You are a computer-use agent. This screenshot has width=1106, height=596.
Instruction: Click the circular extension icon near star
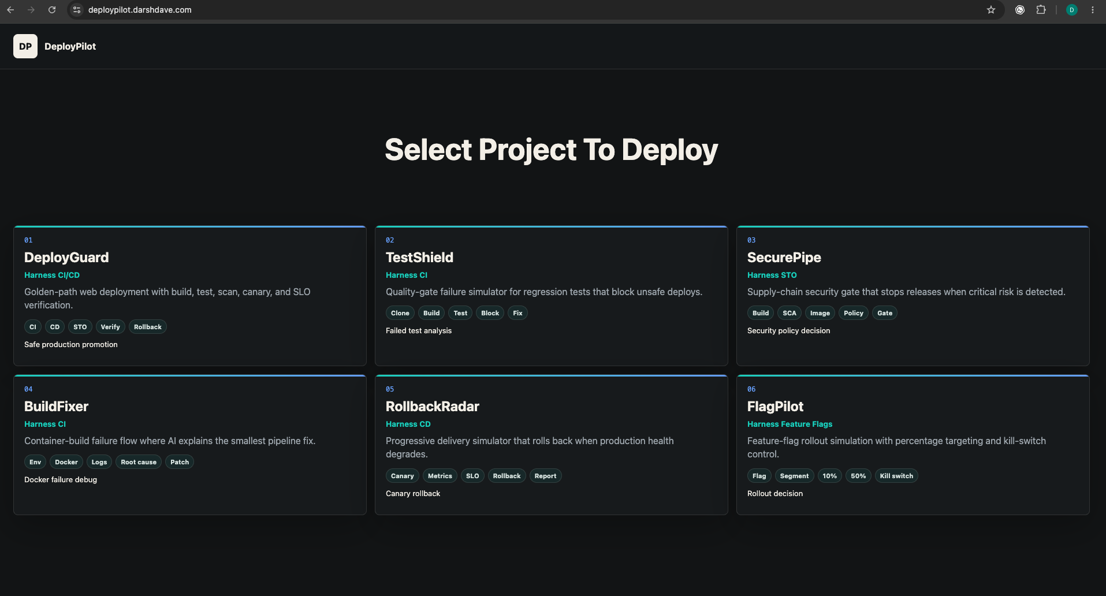pos(1020,10)
